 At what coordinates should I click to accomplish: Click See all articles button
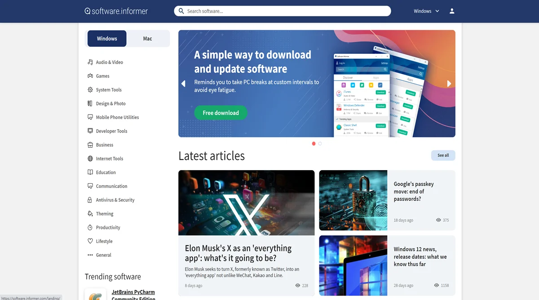point(443,155)
